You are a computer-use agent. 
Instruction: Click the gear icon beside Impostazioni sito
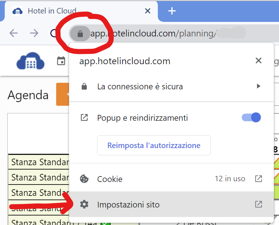(x=84, y=205)
